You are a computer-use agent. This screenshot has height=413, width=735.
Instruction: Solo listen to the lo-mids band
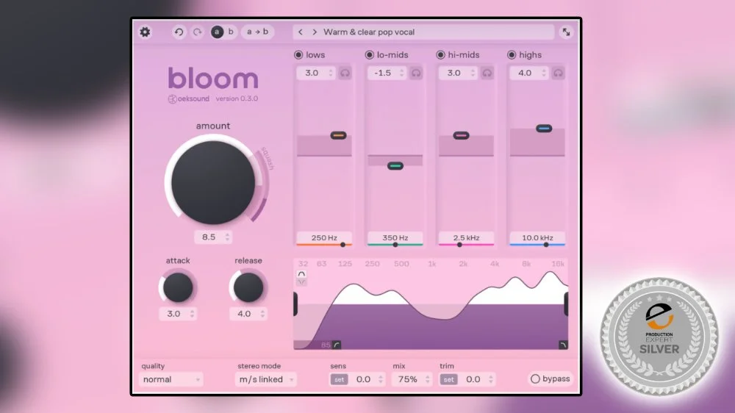pyautogui.click(x=416, y=73)
